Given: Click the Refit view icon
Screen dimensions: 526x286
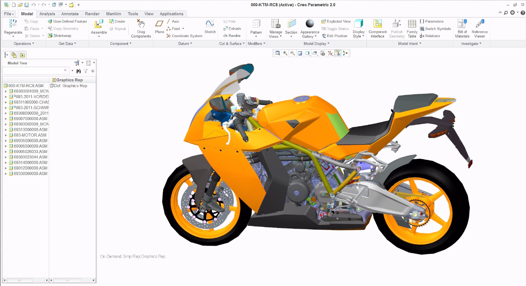Looking at the screenshot, I should (277, 53).
